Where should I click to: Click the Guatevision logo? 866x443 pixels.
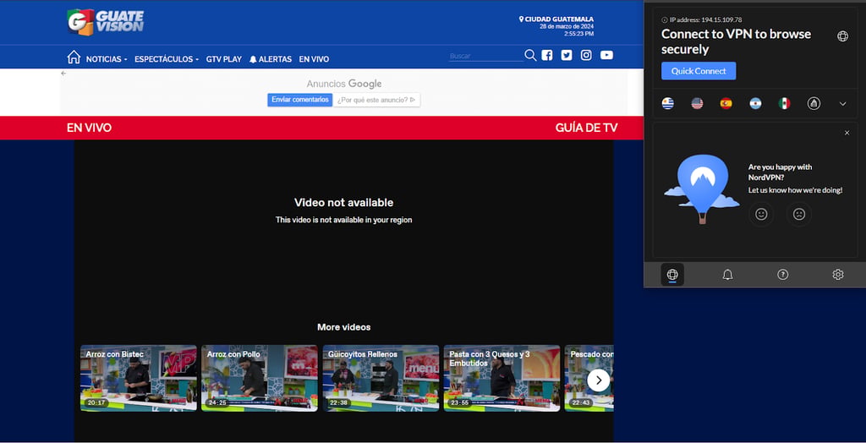coord(106,22)
